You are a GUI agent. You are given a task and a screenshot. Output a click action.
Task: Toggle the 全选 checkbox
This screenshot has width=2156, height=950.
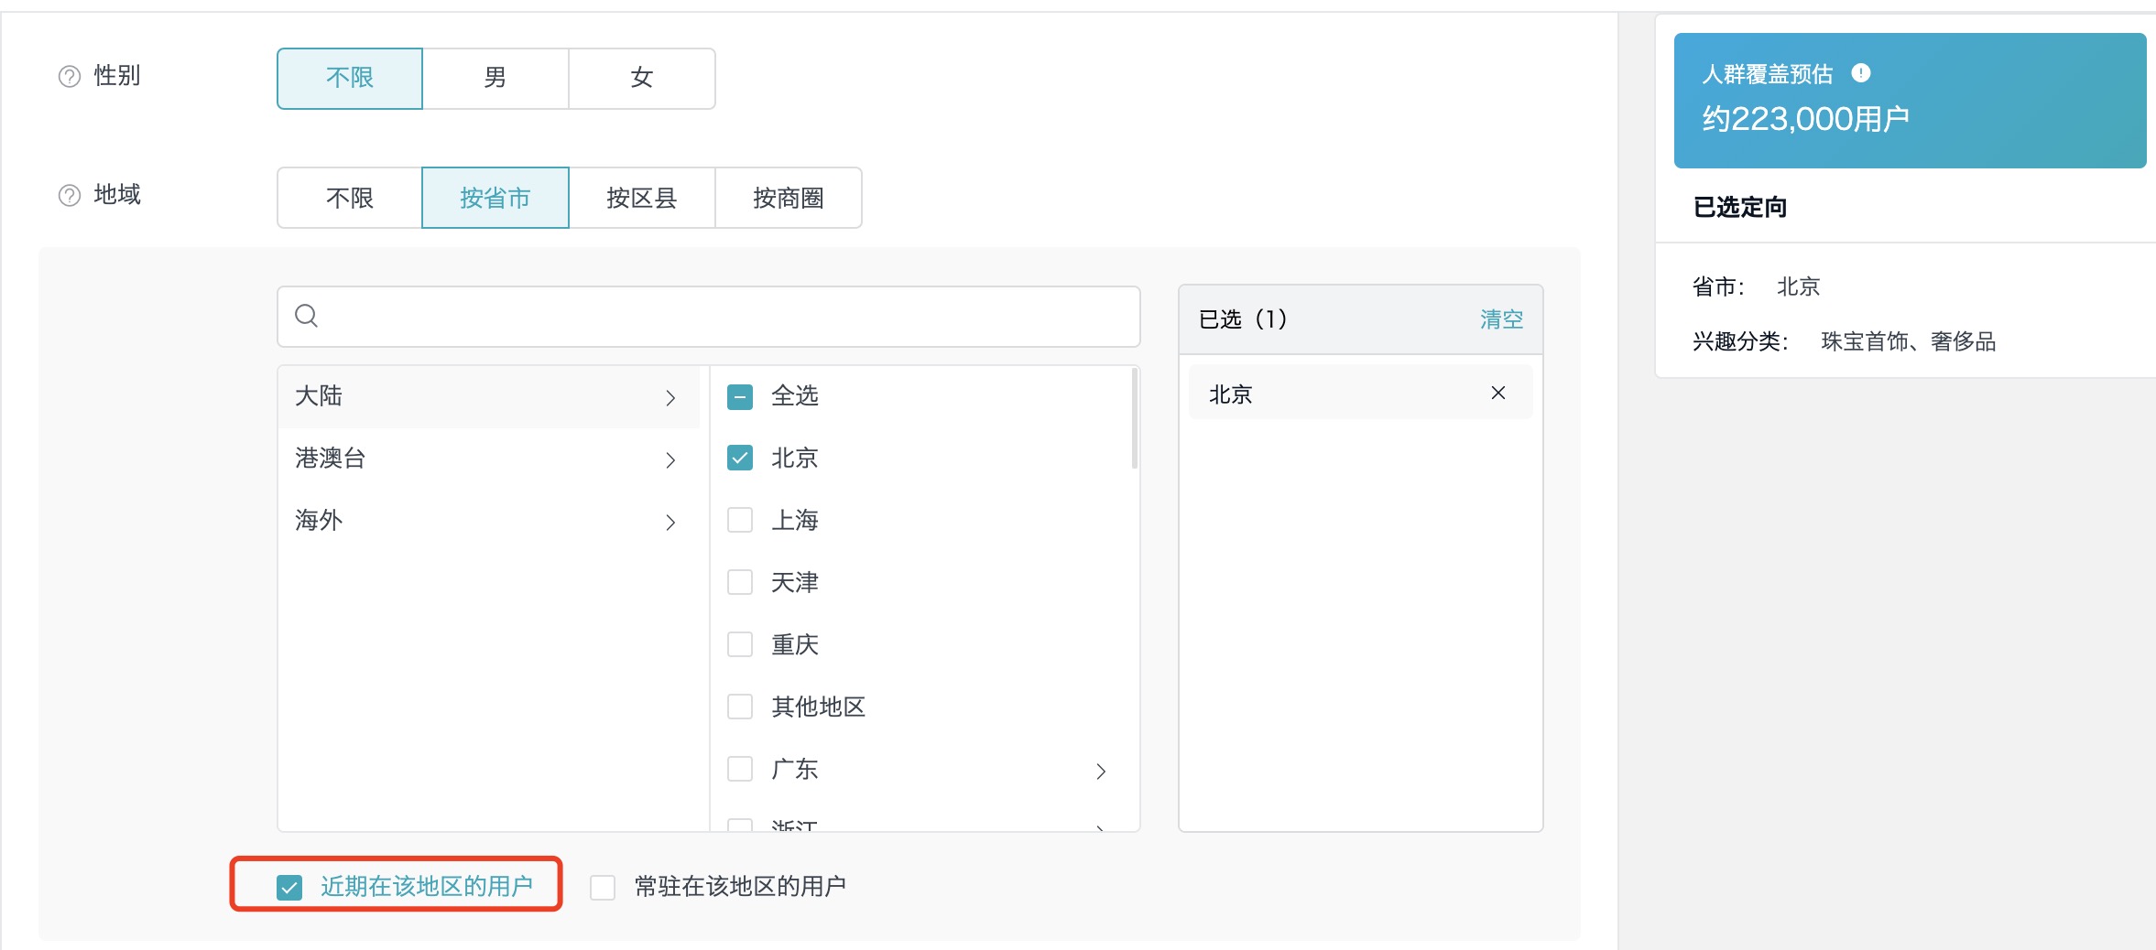(x=740, y=397)
